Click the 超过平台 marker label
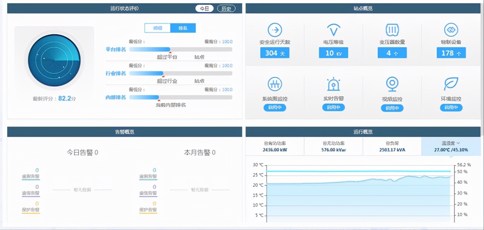The width and height of the screenshot is (484, 230). point(167,57)
